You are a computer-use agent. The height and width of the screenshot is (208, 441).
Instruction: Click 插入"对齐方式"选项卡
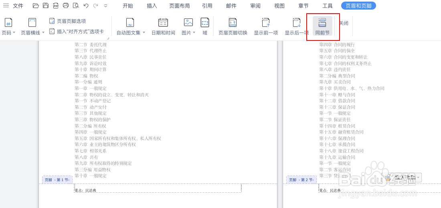click(77, 32)
